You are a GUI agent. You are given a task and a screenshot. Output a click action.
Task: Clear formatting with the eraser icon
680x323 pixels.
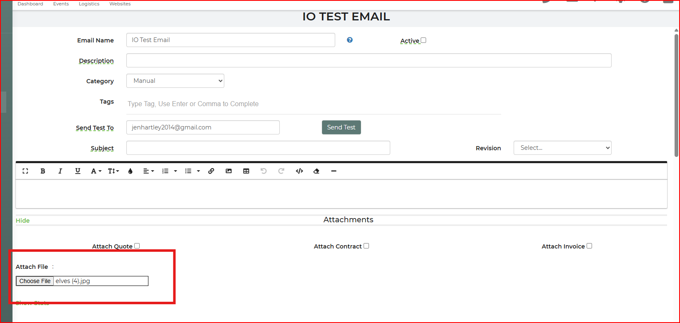(316, 171)
